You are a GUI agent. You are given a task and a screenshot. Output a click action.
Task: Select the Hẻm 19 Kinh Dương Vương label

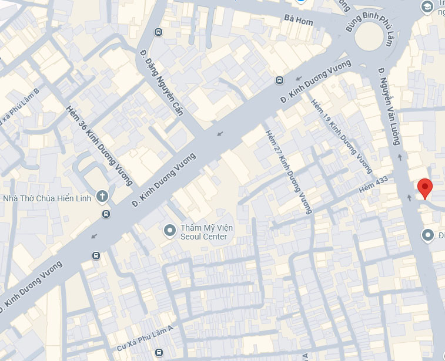[x=342, y=136]
